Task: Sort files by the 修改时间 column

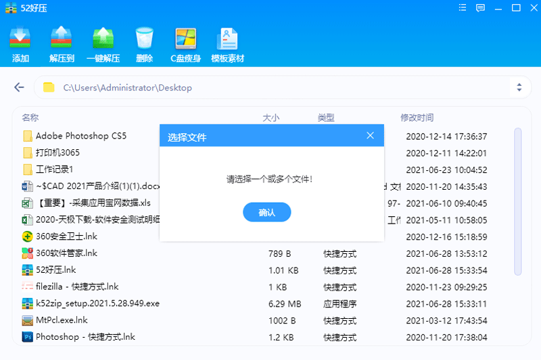Action: click(417, 118)
